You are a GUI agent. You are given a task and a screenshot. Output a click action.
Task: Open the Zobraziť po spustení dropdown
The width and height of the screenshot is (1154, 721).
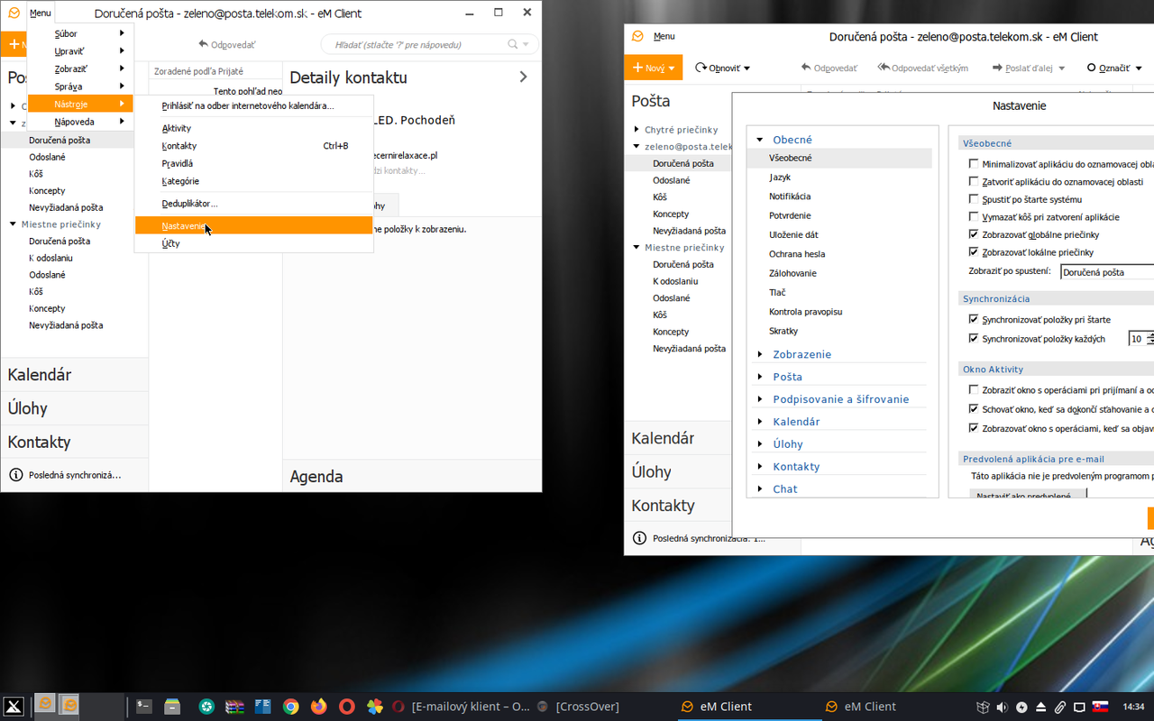1107,272
